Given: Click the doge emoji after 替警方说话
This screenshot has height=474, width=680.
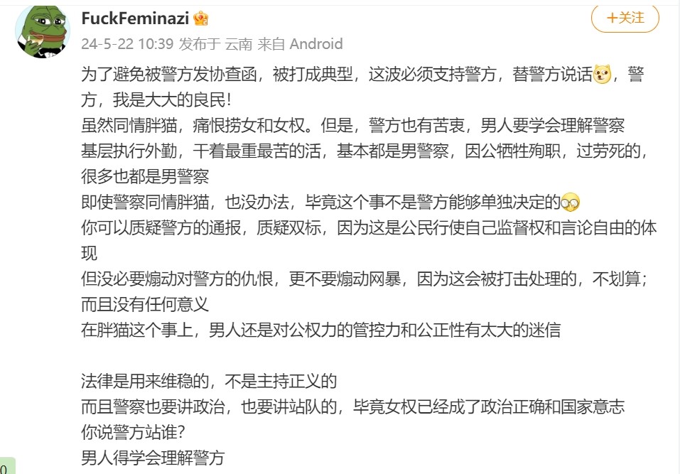Looking at the screenshot, I should pos(602,74).
